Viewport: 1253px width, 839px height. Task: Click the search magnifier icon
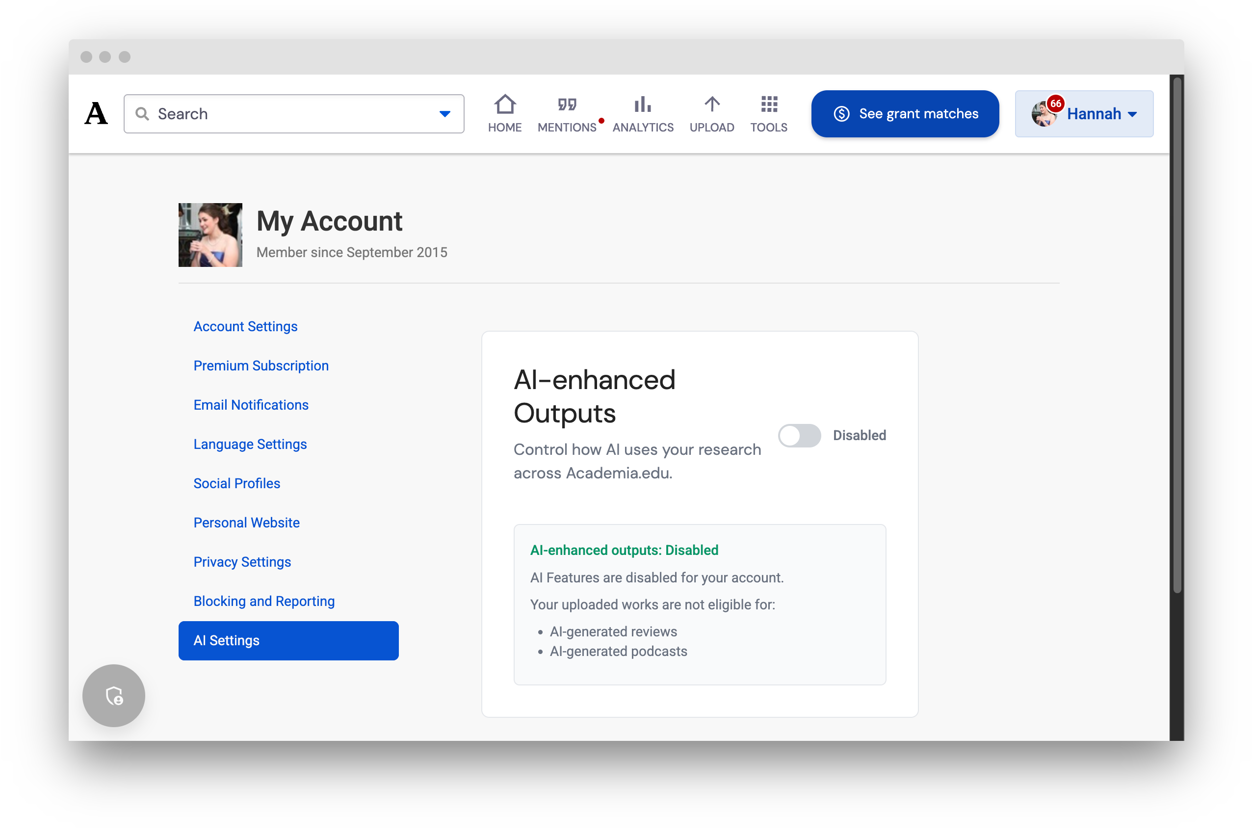[x=142, y=113]
